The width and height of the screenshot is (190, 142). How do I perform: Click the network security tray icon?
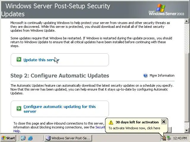pyautogui.click(x=169, y=138)
